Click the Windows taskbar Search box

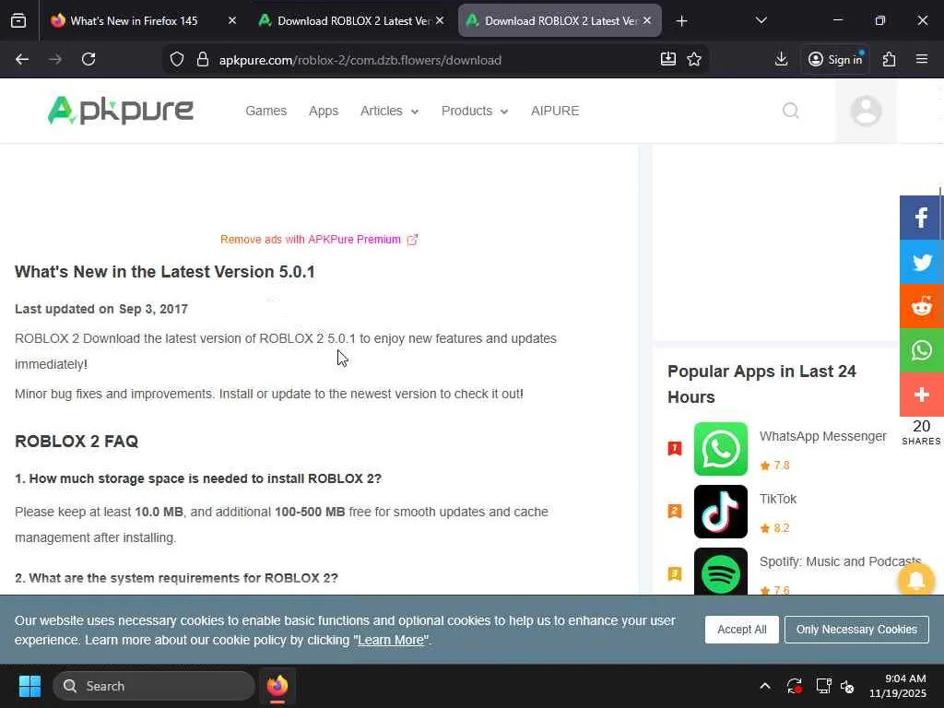pyautogui.click(x=154, y=686)
